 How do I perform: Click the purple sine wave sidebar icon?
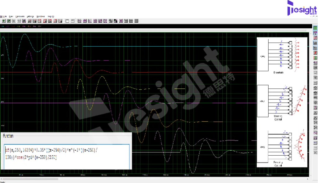coord(316,133)
